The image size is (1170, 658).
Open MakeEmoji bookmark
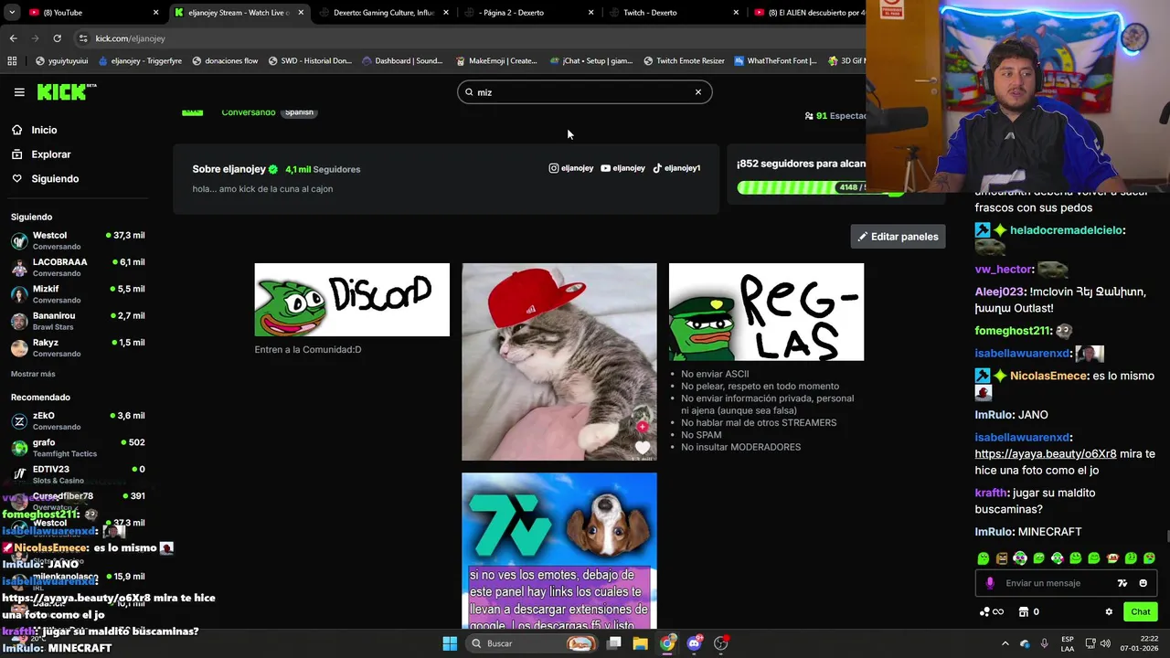click(495, 61)
